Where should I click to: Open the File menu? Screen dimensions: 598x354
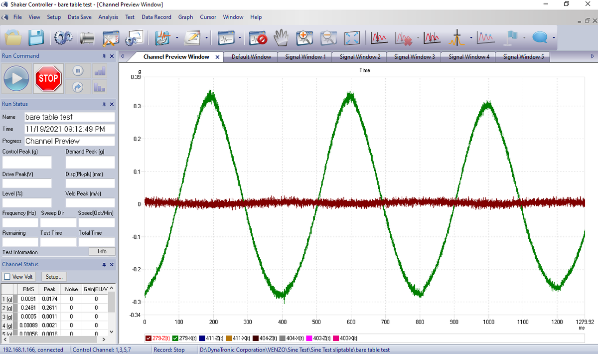[17, 17]
